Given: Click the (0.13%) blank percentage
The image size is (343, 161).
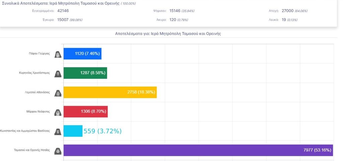Looking at the screenshot, I should click(292, 20).
